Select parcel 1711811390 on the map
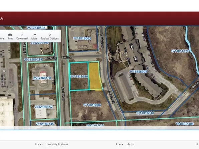 tap(79, 76)
